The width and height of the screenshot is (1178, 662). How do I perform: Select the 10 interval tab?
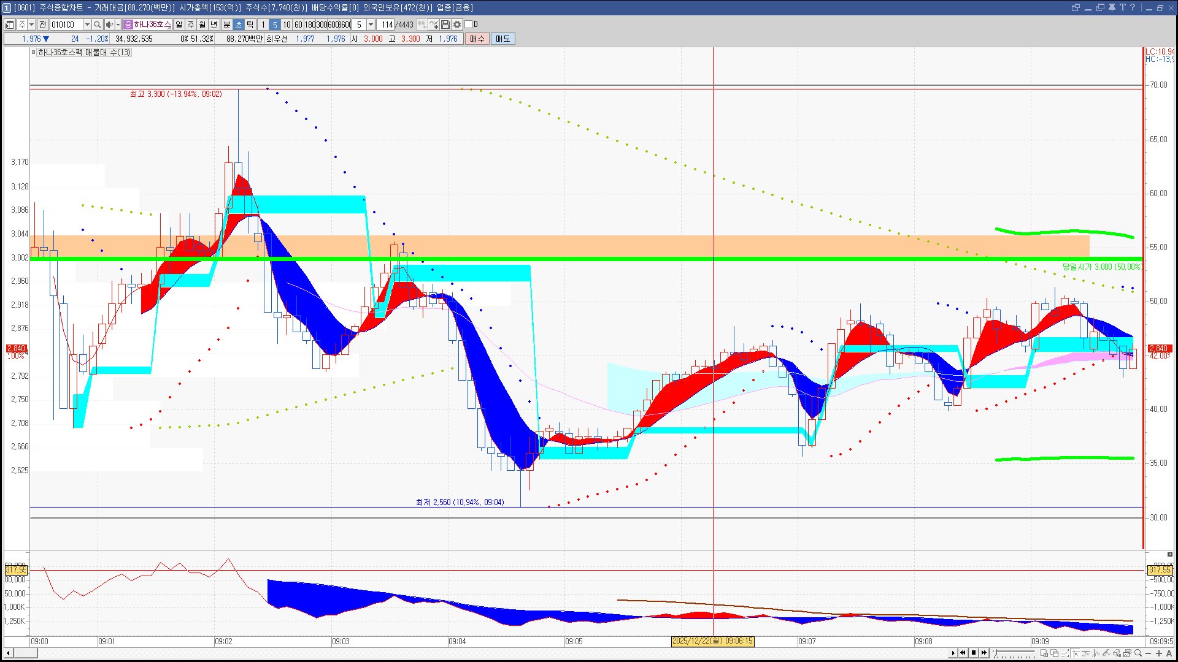click(x=287, y=25)
